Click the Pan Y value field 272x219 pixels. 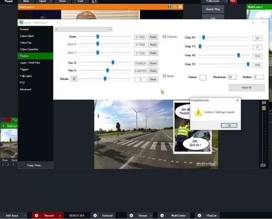click(x=140, y=71)
